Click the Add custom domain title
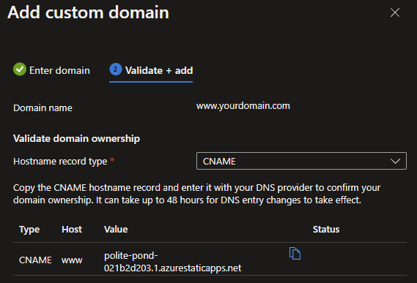The width and height of the screenshot is (417, 283). [88, 12]
